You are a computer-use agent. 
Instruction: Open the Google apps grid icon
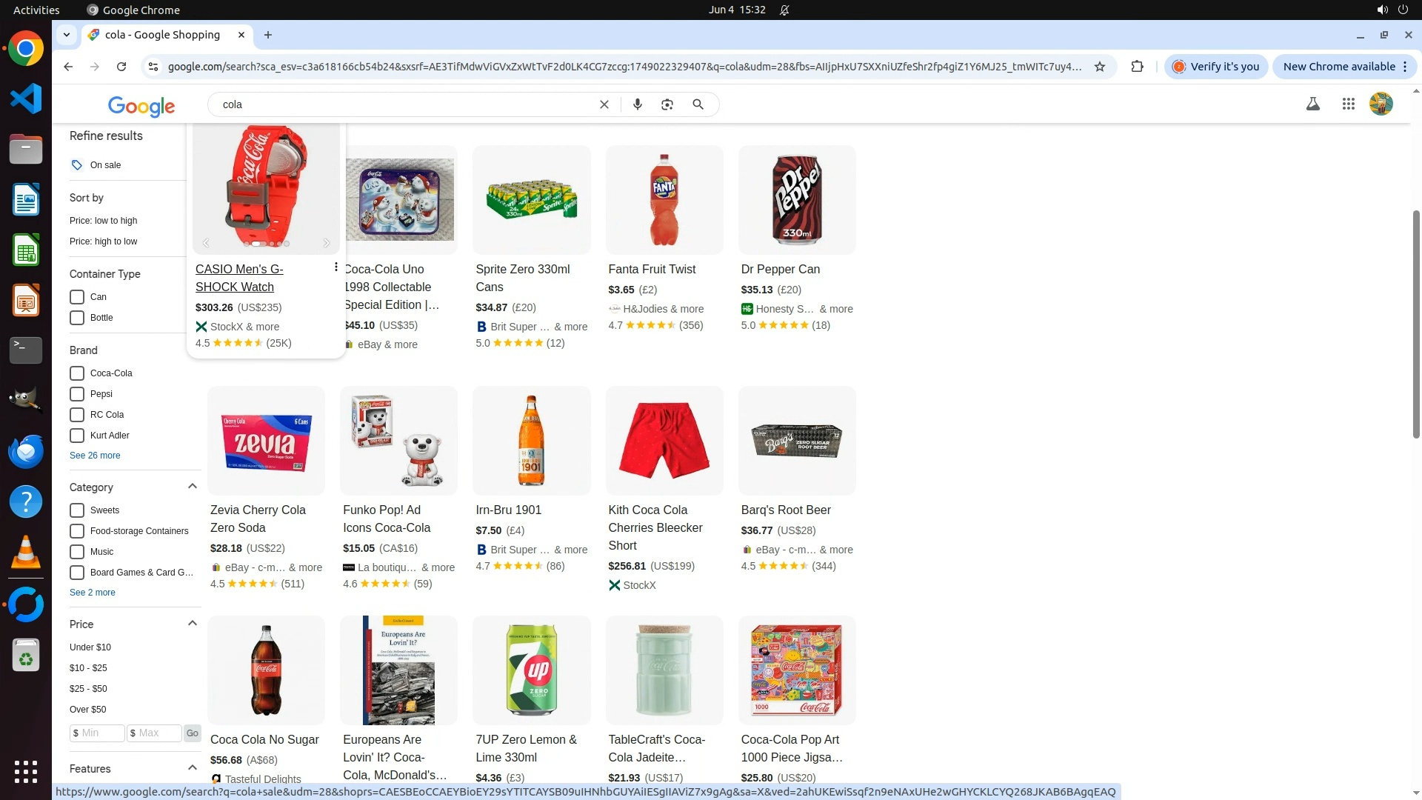(x=1348, y=104)
